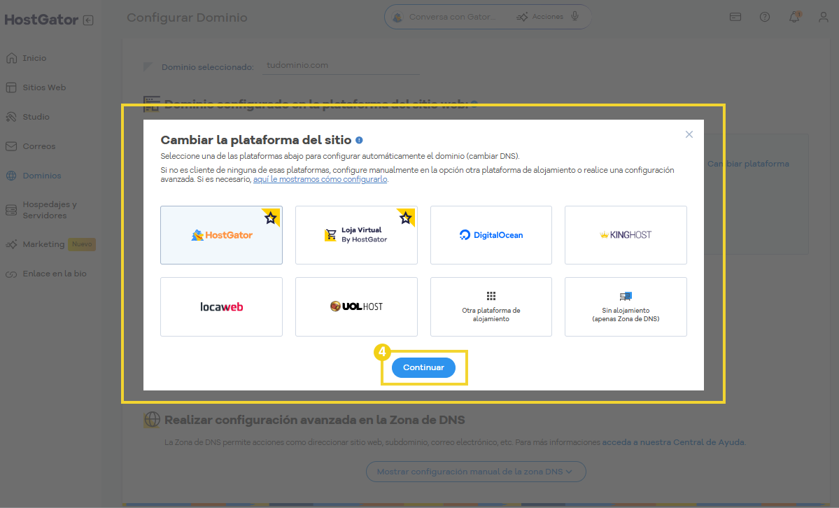Viewport: 839px width, 508px height.
Task: Click the Studio icon in sidebar
Action: [x=11, y=117]
